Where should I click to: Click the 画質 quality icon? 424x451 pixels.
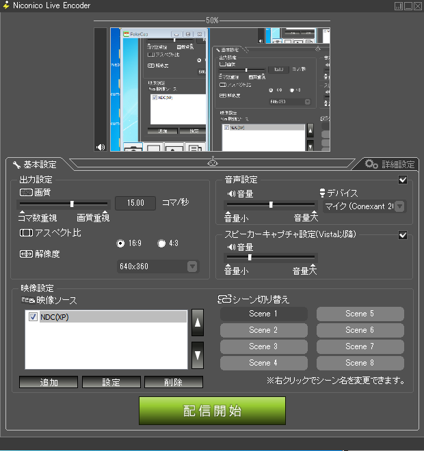click(26, 192)
